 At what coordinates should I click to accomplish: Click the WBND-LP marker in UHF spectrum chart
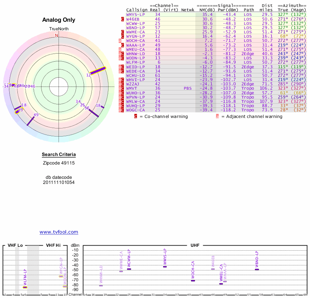[x=257, y=269]
